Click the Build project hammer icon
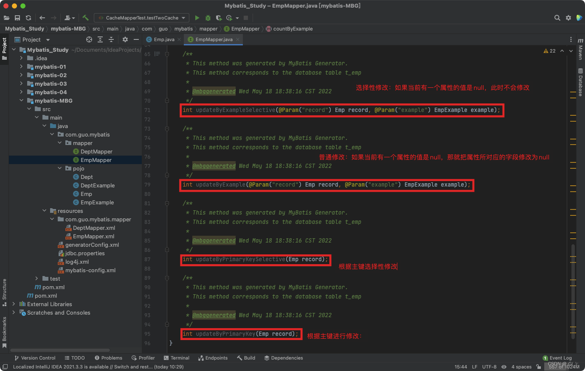This screenshot has width=585, height=371. tap(85, 18)
